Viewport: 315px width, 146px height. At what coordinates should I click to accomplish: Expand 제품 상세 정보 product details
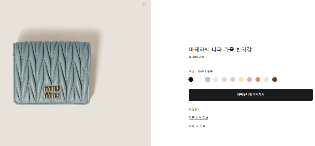click(198, 118)
